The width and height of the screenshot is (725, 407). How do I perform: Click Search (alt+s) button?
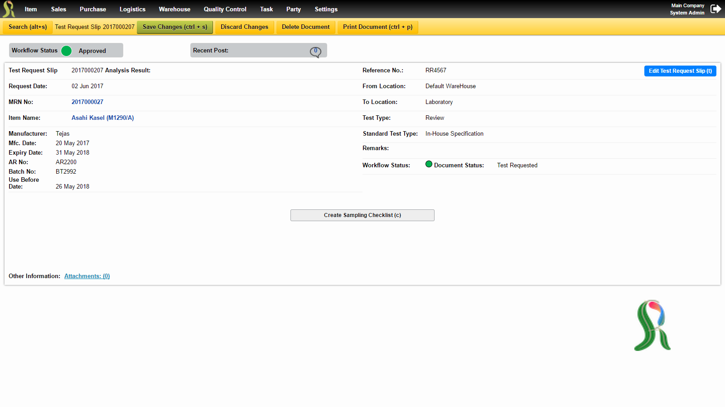(28, 27)
